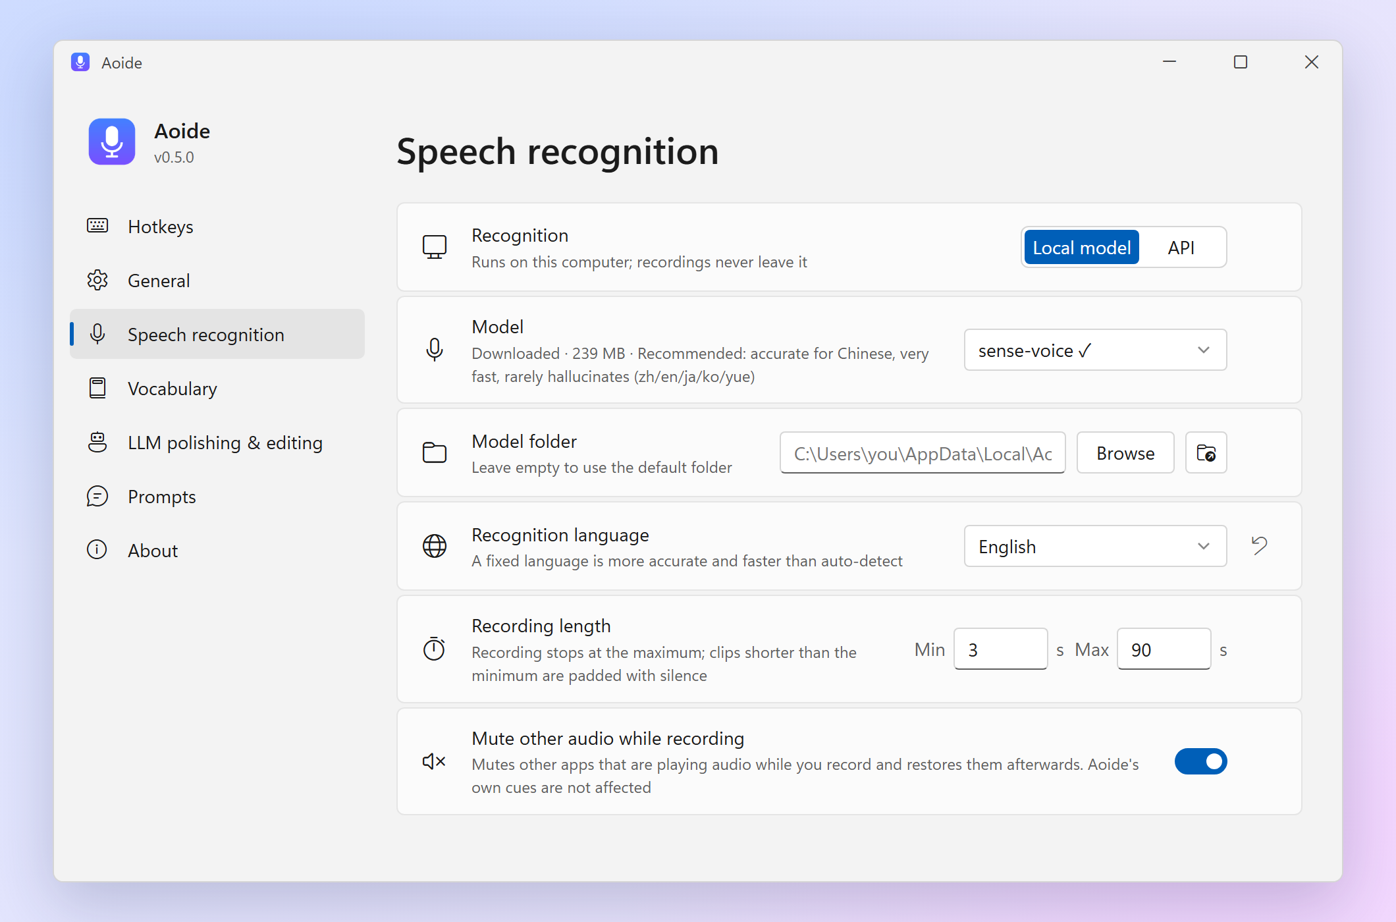Switch recognition to API mode
Screen dimensions: 1396x922
pyautogui.click(x=1181, y=248)
